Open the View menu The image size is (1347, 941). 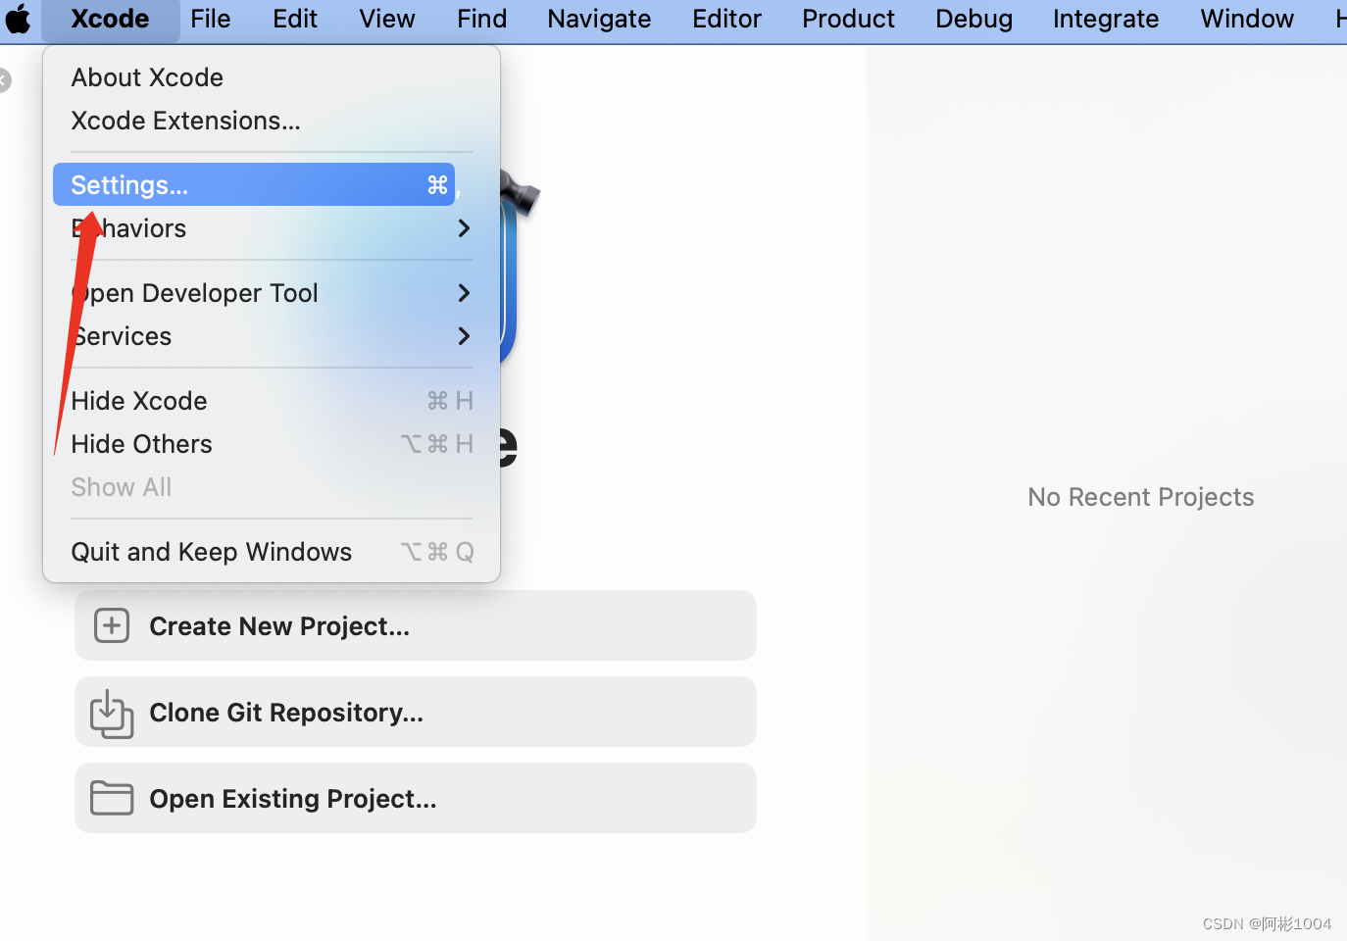(x=387, y=19)
